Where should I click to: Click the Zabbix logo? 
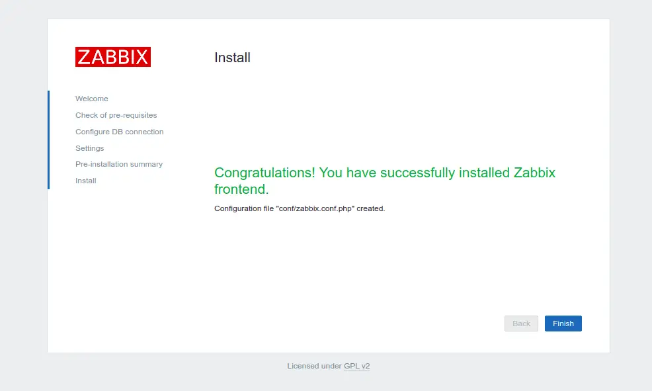pos(113,57)
